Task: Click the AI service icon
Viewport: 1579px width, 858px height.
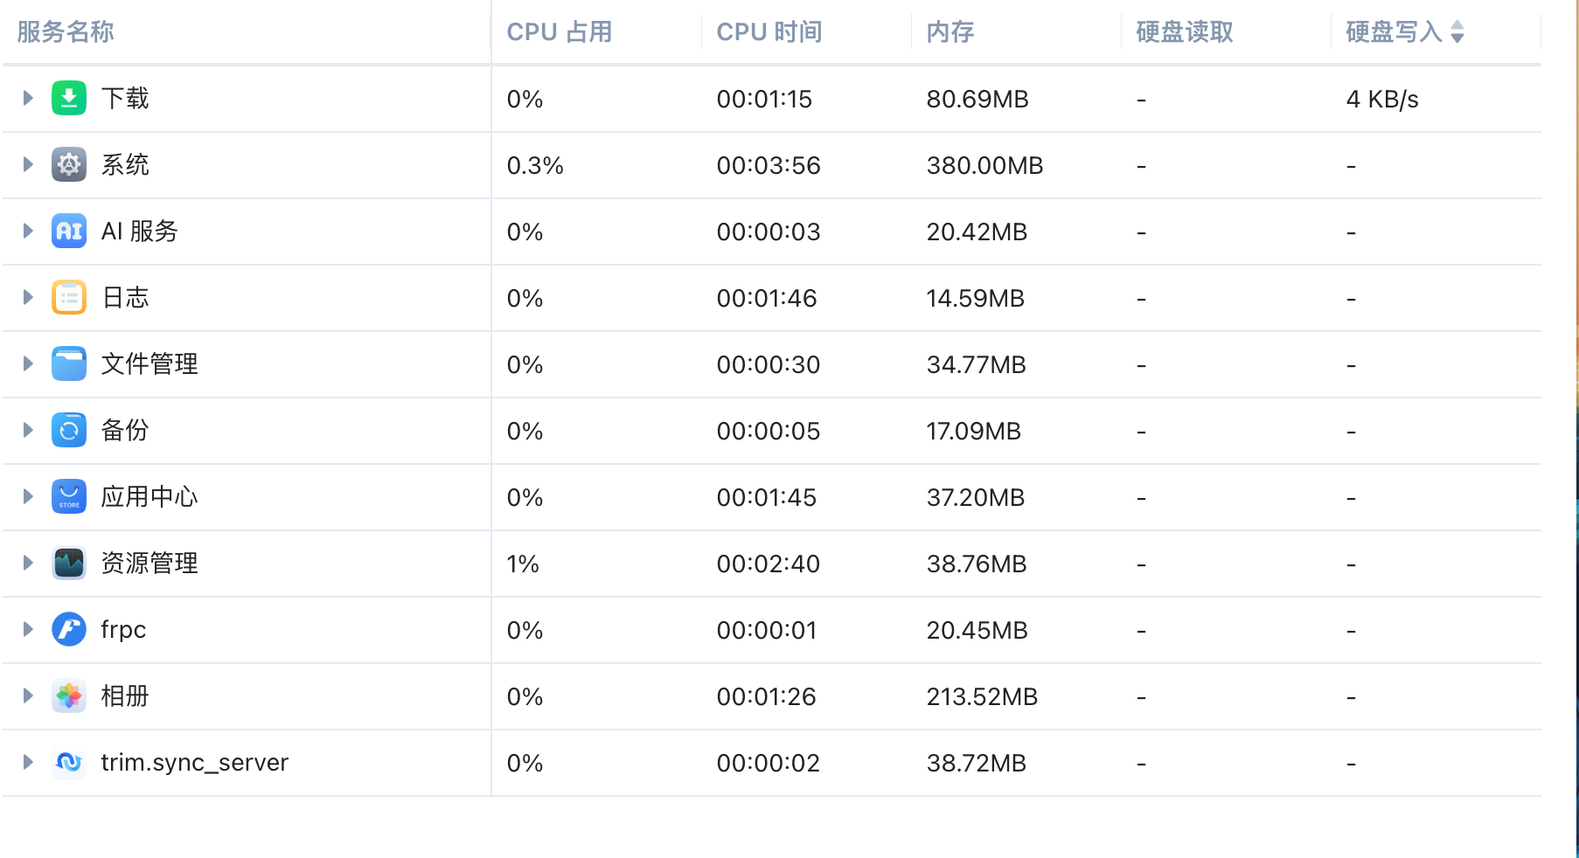Action: tap(69, 231)
